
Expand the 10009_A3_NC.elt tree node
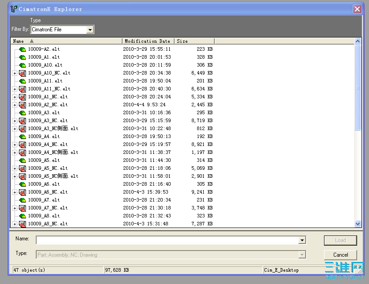[15, 121]
